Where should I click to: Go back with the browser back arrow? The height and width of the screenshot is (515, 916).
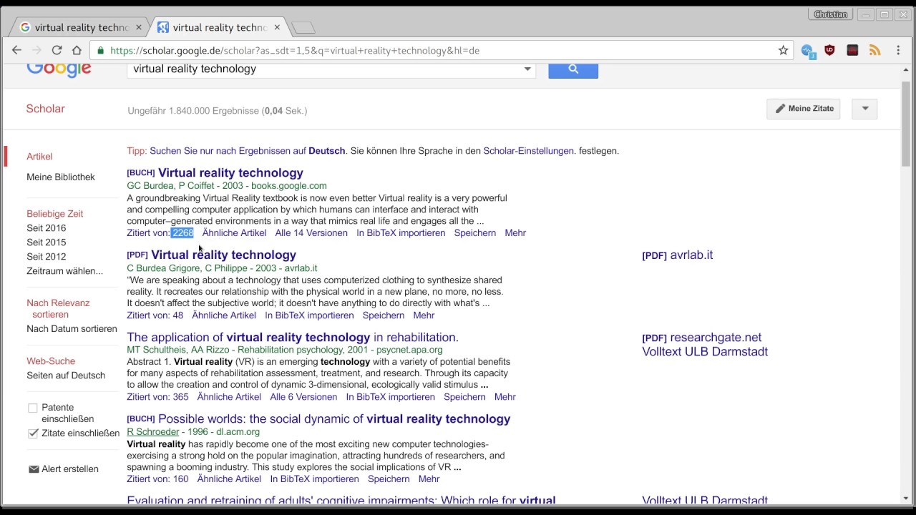point(16,50)
